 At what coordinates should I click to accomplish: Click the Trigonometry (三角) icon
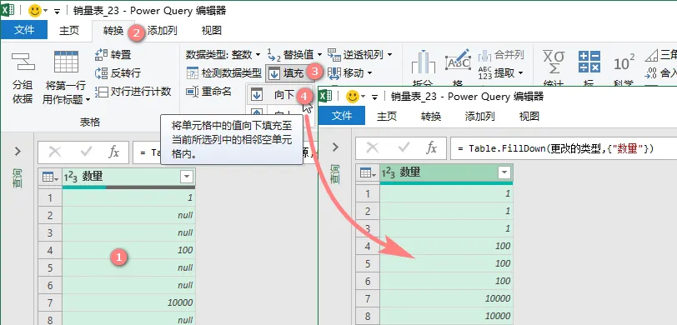(x=660, y=55)
